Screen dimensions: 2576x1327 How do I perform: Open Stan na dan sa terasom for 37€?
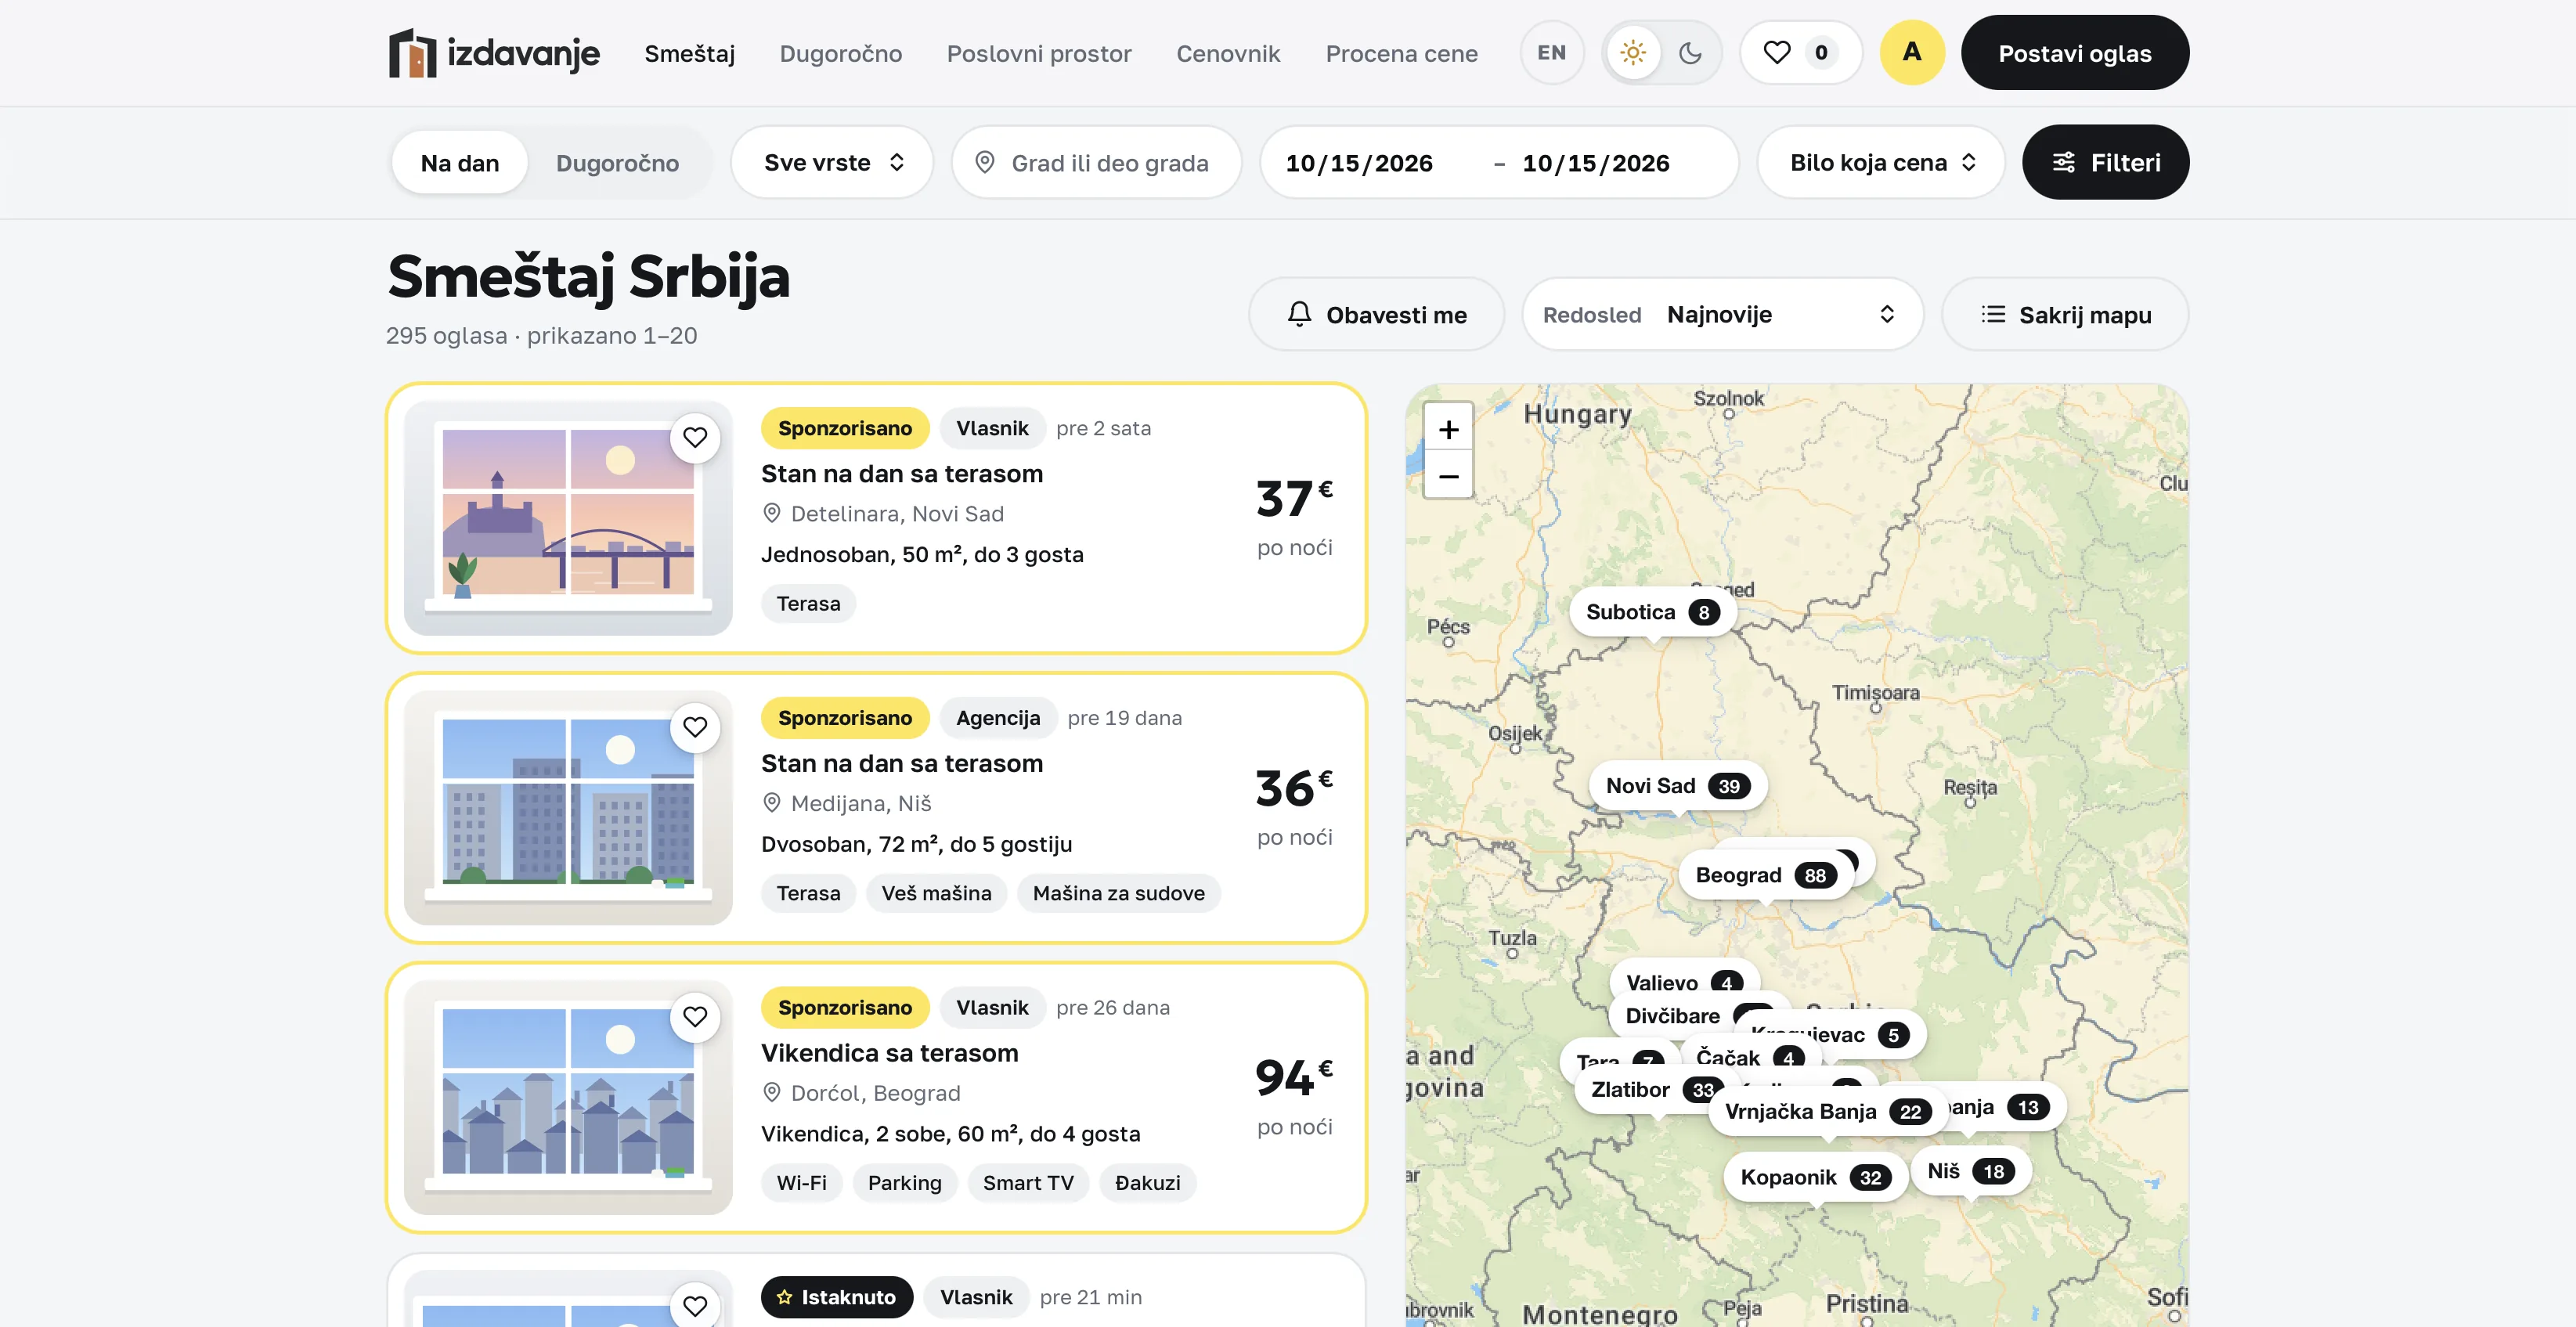click(x=901, y=474)
